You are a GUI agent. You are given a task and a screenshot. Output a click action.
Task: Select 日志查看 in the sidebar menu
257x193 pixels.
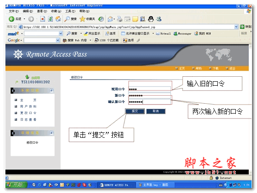(28, 119)
